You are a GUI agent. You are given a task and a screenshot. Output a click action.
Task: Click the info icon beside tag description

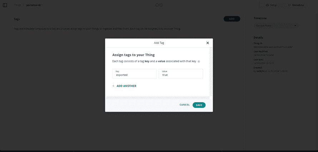pos(199,62)
